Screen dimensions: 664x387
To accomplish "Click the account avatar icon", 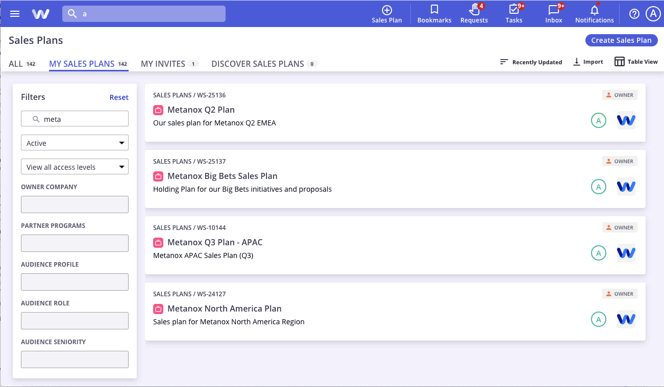I will (653, 14).
